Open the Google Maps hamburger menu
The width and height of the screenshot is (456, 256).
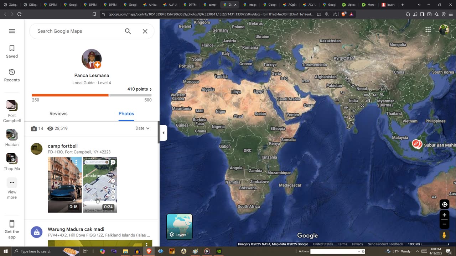click(12, 31)
